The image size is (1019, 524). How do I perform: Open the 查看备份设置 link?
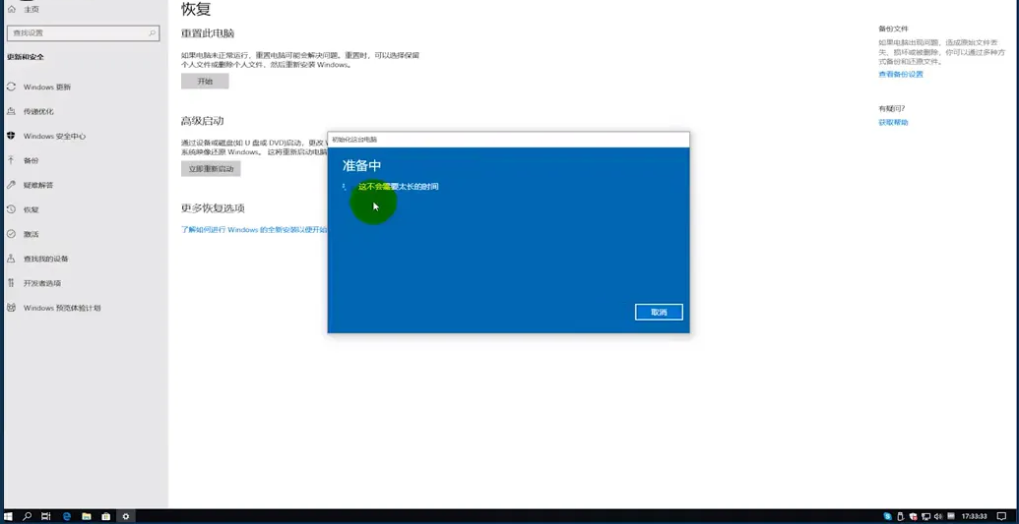(x=901, y=74)
